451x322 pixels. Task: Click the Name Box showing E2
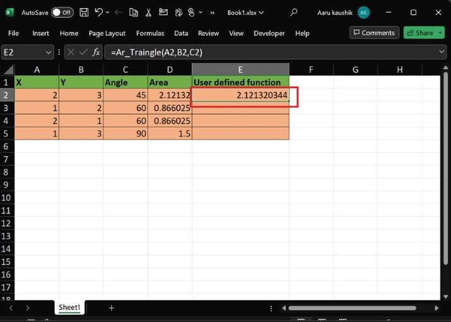[x=23, y=52]
